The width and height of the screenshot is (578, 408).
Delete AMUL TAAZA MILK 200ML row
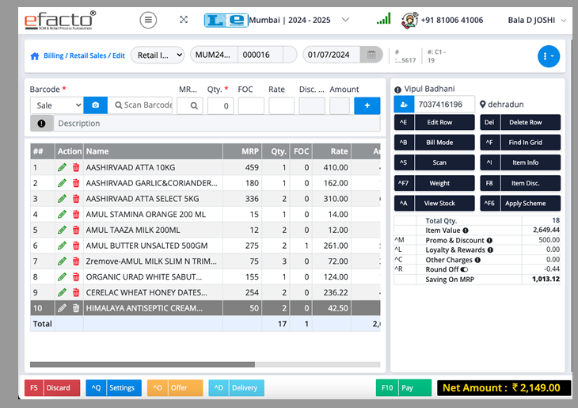(x=76, y=230)
